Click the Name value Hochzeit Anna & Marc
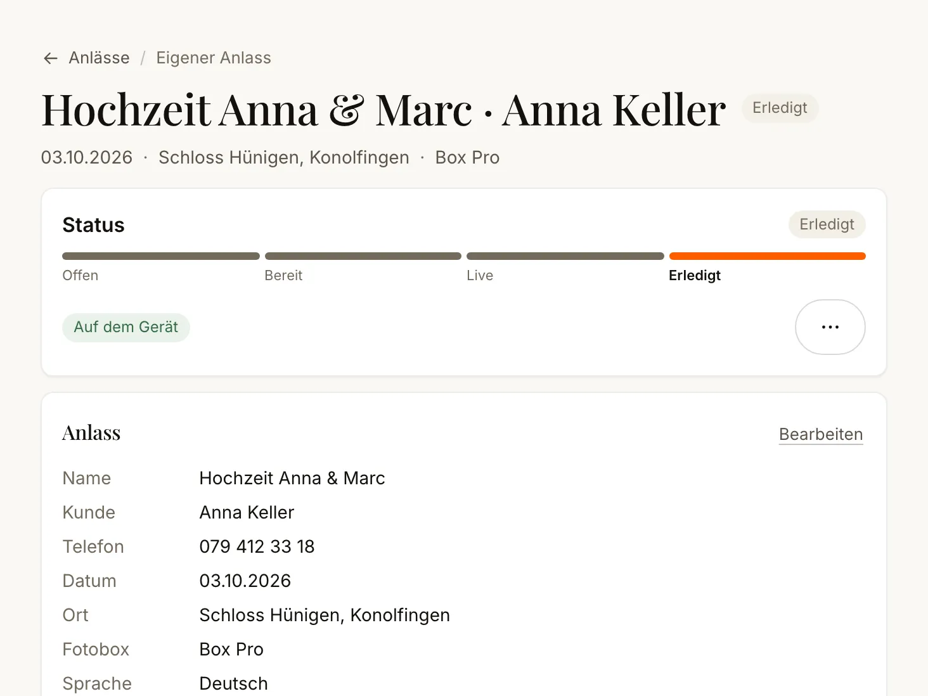Screen dimensions: 928x696 292,478
